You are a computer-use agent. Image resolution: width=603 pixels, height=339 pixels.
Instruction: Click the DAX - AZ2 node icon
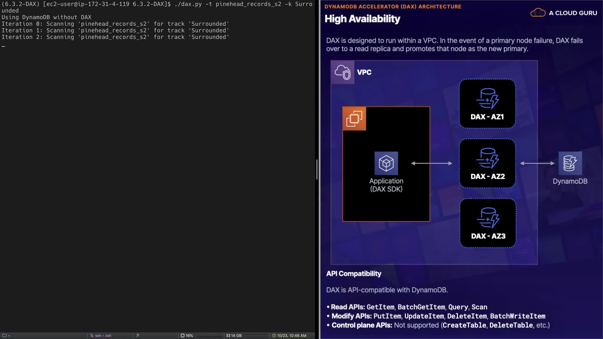pyautogui.click(x=487, y=158)
